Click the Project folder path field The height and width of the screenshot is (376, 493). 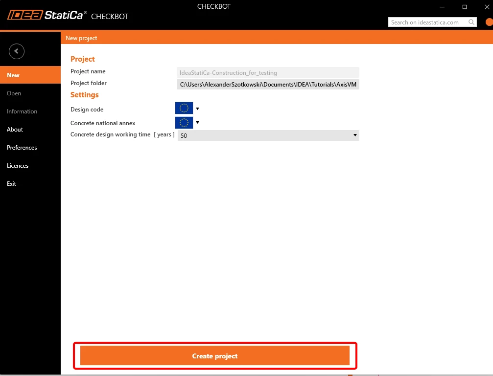click(268, 84)
